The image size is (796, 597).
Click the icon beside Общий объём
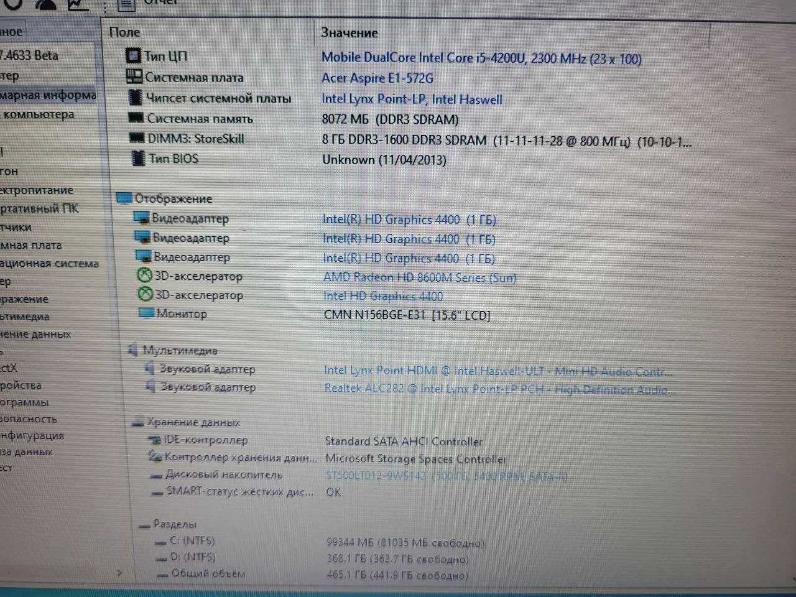point(162,575)
